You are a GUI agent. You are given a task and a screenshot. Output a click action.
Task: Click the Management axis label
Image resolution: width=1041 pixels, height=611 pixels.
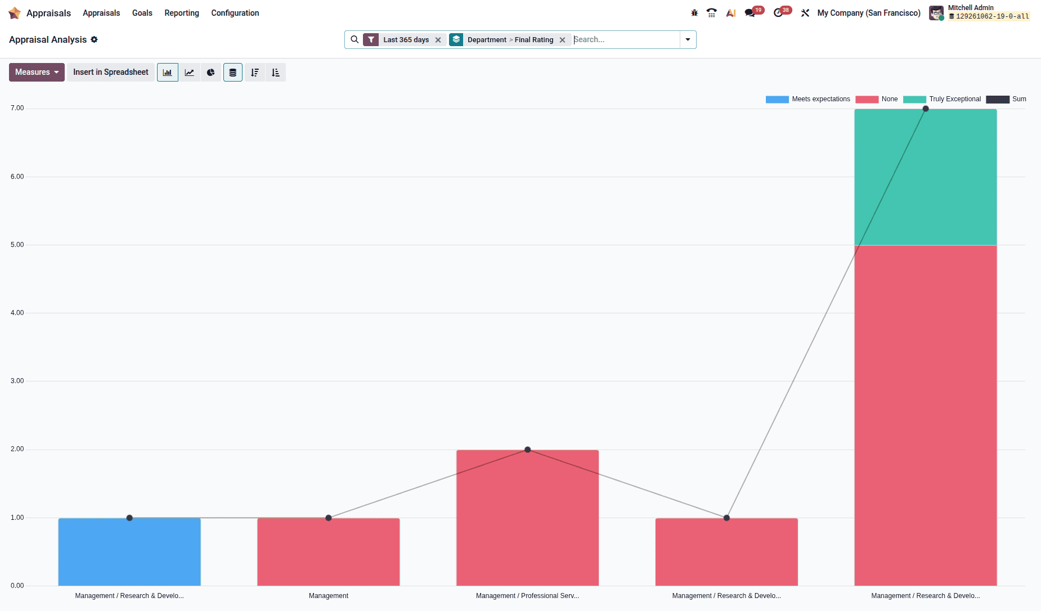point(329,596)
